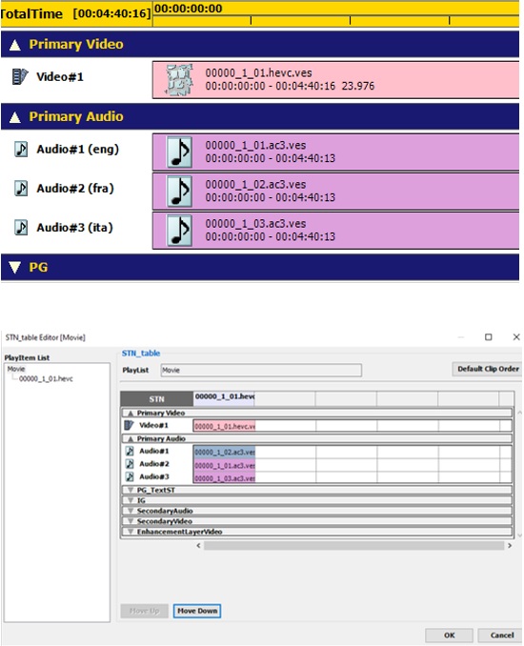
Task: Click the horizontal scrollbar left arrow
Action: (x=198, y=545)
